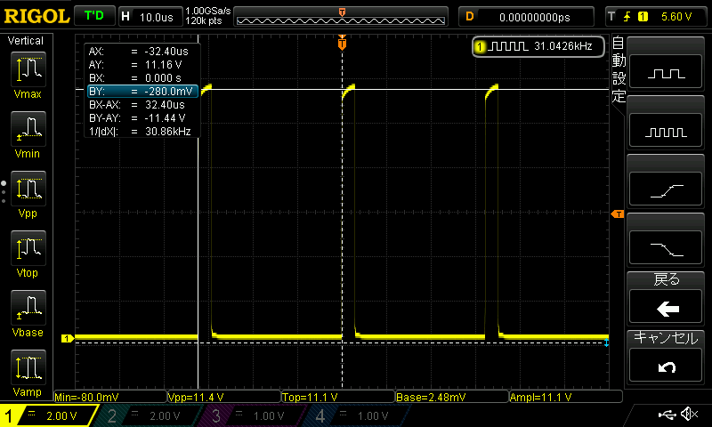
Task: Click the 戻る back arrow button
Action: click(x=666, y=306)
